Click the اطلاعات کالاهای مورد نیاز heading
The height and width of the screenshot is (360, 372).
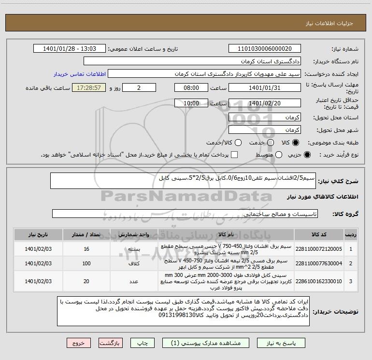point(322,197)
